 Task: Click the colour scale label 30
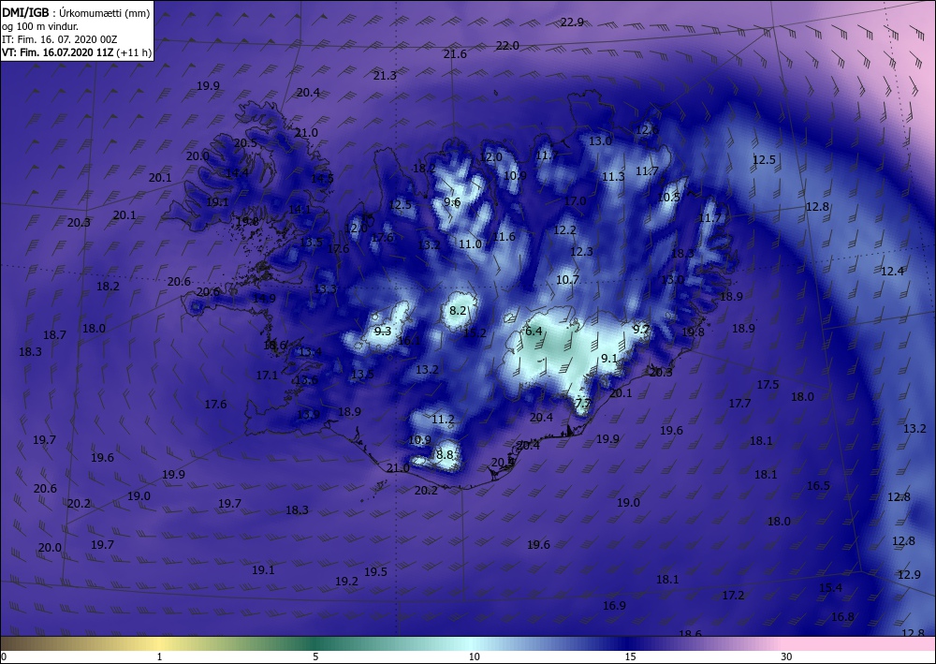(x=786, y=657)
